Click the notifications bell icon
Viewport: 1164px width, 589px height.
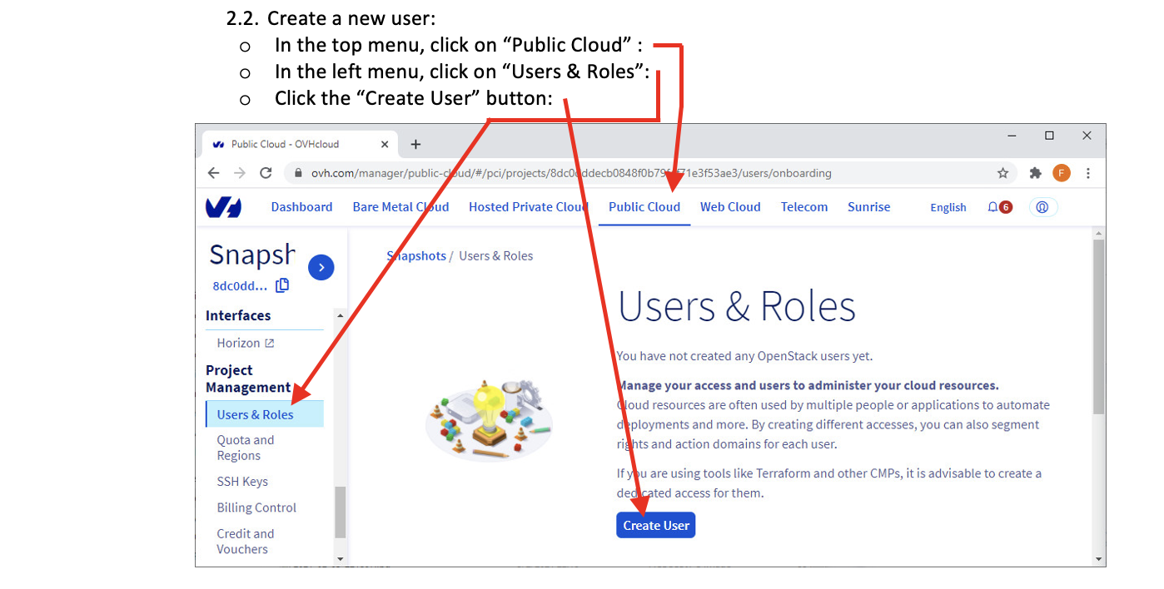point(993,207)
